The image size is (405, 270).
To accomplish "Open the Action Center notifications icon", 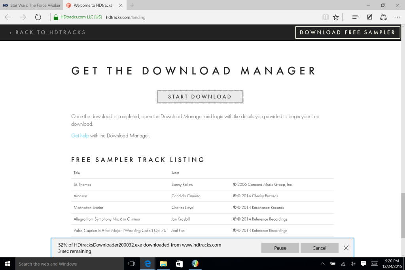I will (363, 264).
